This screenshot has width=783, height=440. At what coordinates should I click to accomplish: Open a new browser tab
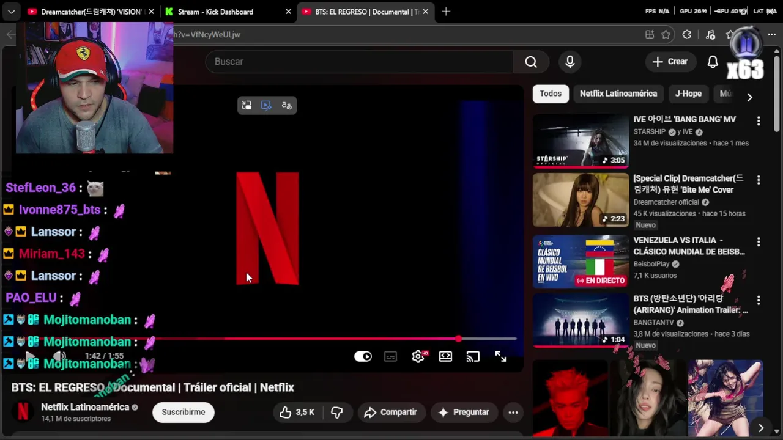pos(446,12)
